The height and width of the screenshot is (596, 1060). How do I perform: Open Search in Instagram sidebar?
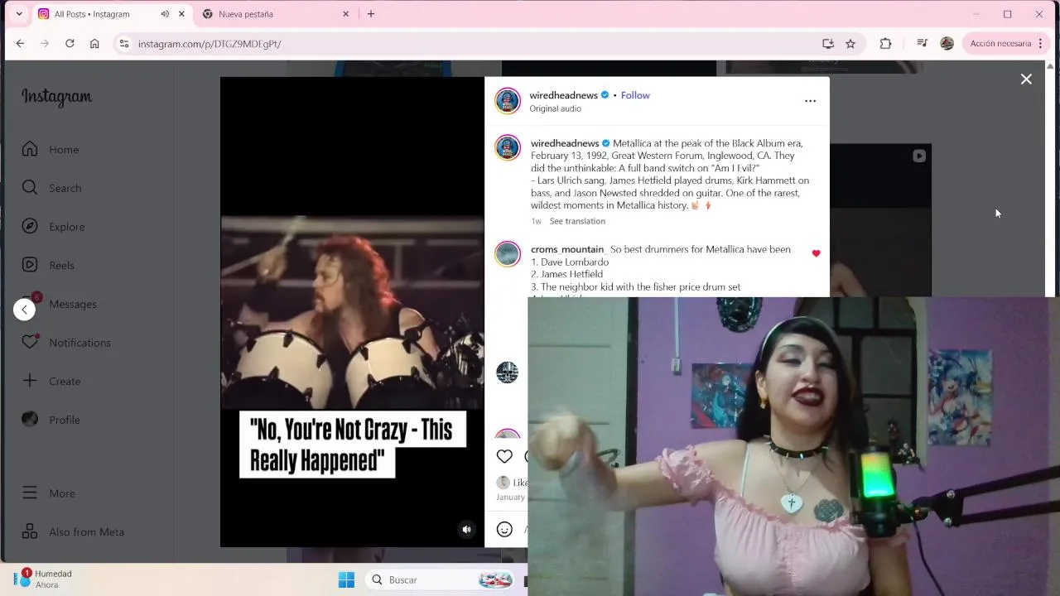(51, 188)
